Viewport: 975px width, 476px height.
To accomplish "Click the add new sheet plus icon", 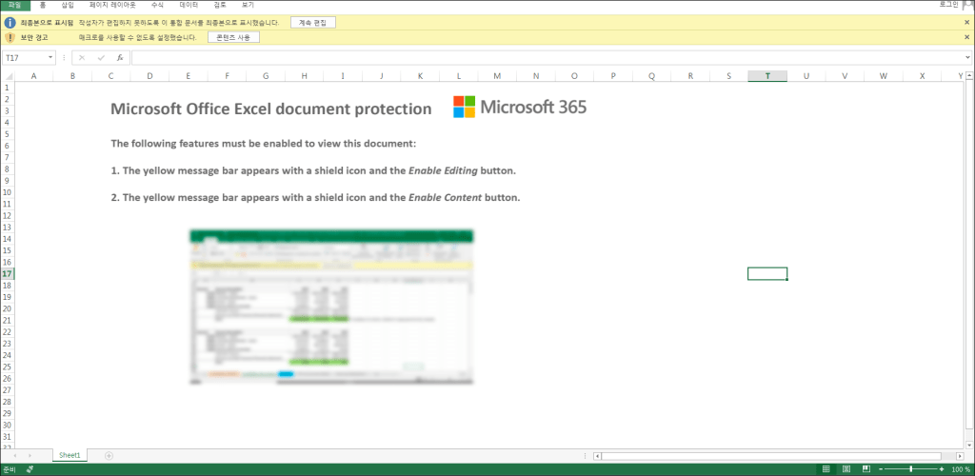I will (109, 456).
